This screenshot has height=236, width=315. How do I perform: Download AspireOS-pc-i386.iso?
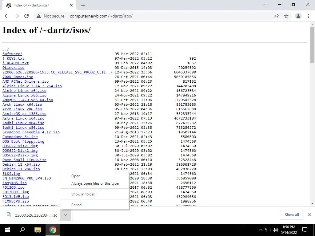[x=24, y=114]
